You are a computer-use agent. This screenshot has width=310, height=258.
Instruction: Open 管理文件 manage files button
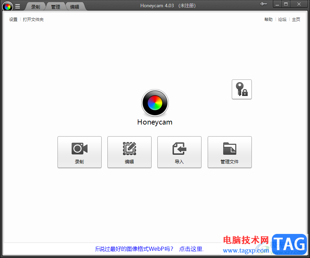pos(229,152)
